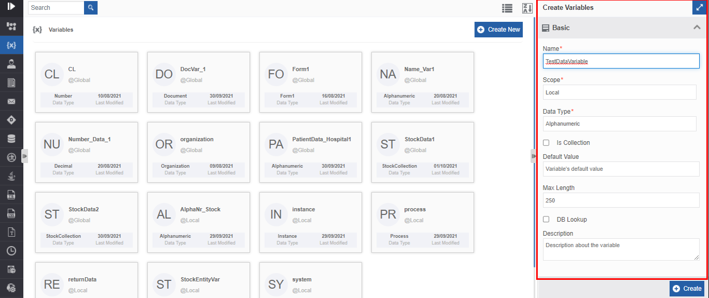This screenshot has width=709, height=298.
Task: Click 'Decimal' data type on Number_Data_1 card
Action: 63,166
